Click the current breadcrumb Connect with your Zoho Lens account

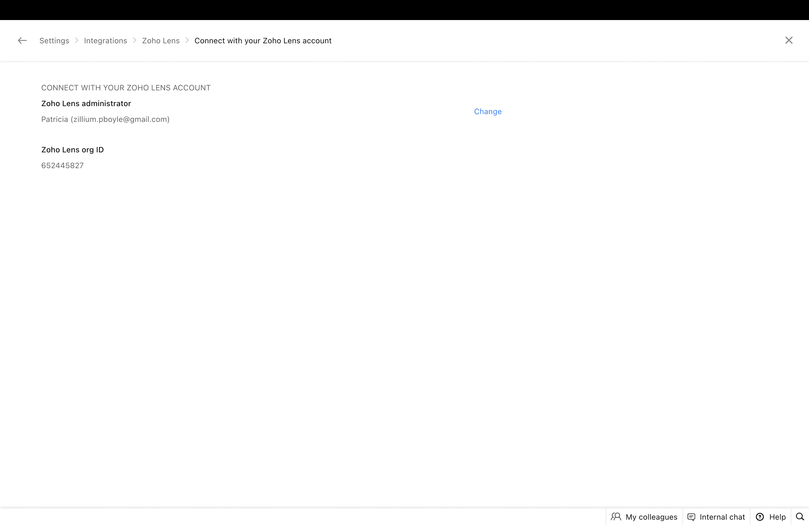[263, 41]
